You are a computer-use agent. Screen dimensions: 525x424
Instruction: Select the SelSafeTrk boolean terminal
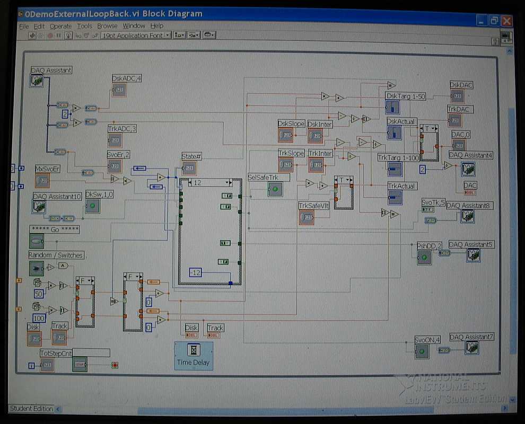coord(275,189)
